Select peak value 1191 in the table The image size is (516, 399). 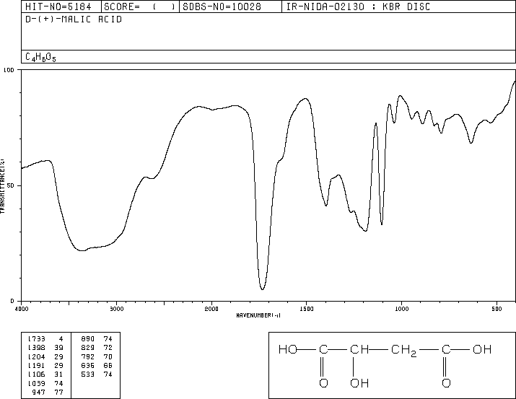pos(37,365)
